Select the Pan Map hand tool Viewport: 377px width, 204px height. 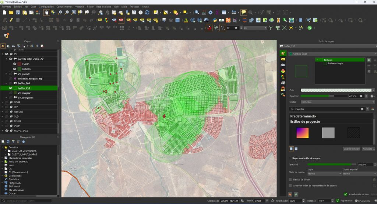[x=46, y=12]
